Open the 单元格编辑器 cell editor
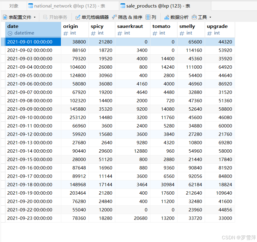257x242 pixels. point(92,17)
